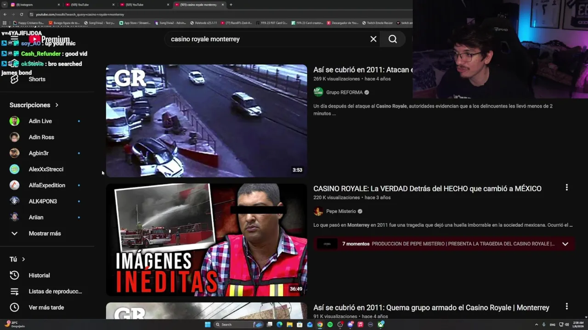Screen dimensions: 588x330
Task: Open a new browser tab
Action: click(231, 5)
